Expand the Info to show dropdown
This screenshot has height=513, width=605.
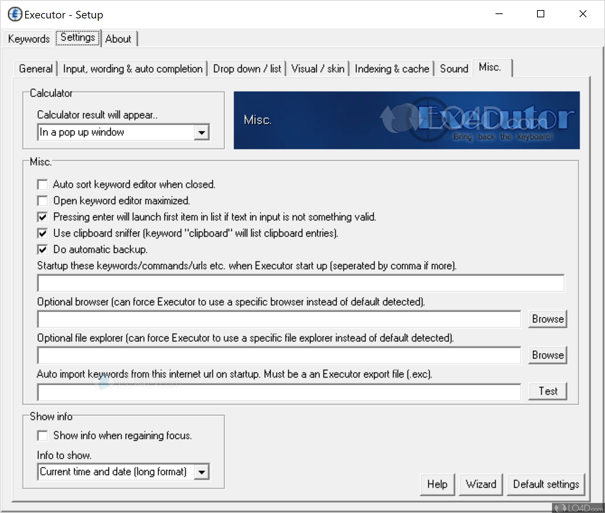pyautogui.click(x=202, y=472)
